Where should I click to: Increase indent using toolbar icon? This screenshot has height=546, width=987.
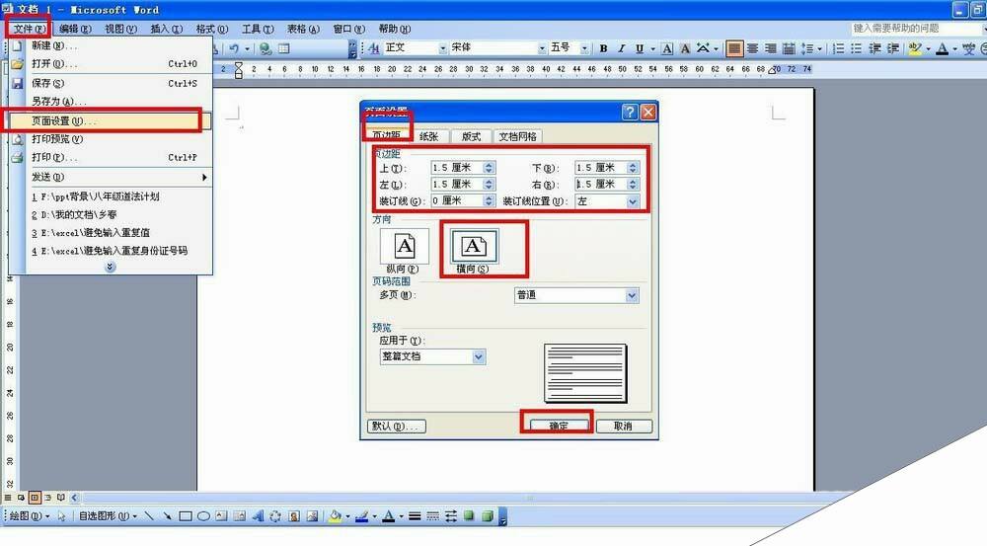click(x=893, y=47)
